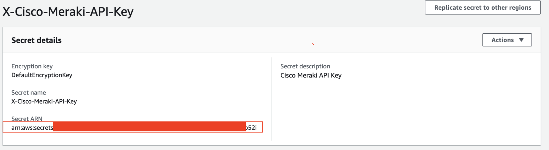549x150 pixels.
Task: Click the Secret name label
Action: tap(29, 93)
